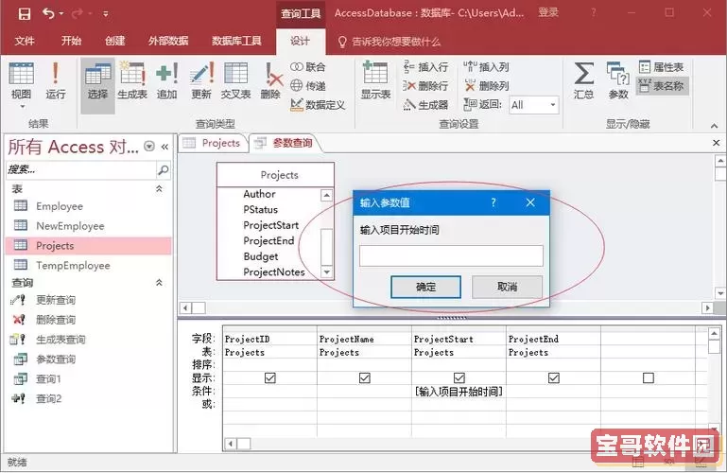The height and width of the screenshot is (473, 727).
Task: Click the parameter value input field
Action: point(451,255)
